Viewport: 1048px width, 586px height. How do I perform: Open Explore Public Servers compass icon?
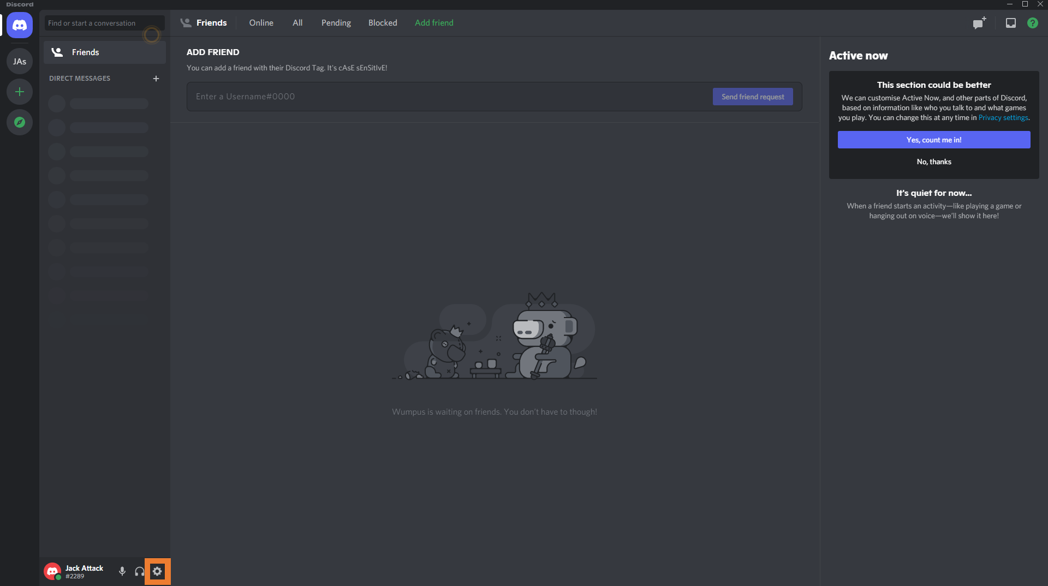click(20, 122)
